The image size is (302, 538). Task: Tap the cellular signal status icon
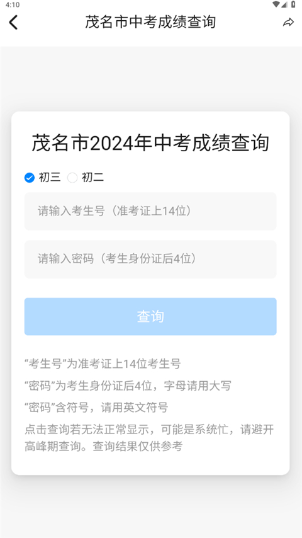click(284, 4)
